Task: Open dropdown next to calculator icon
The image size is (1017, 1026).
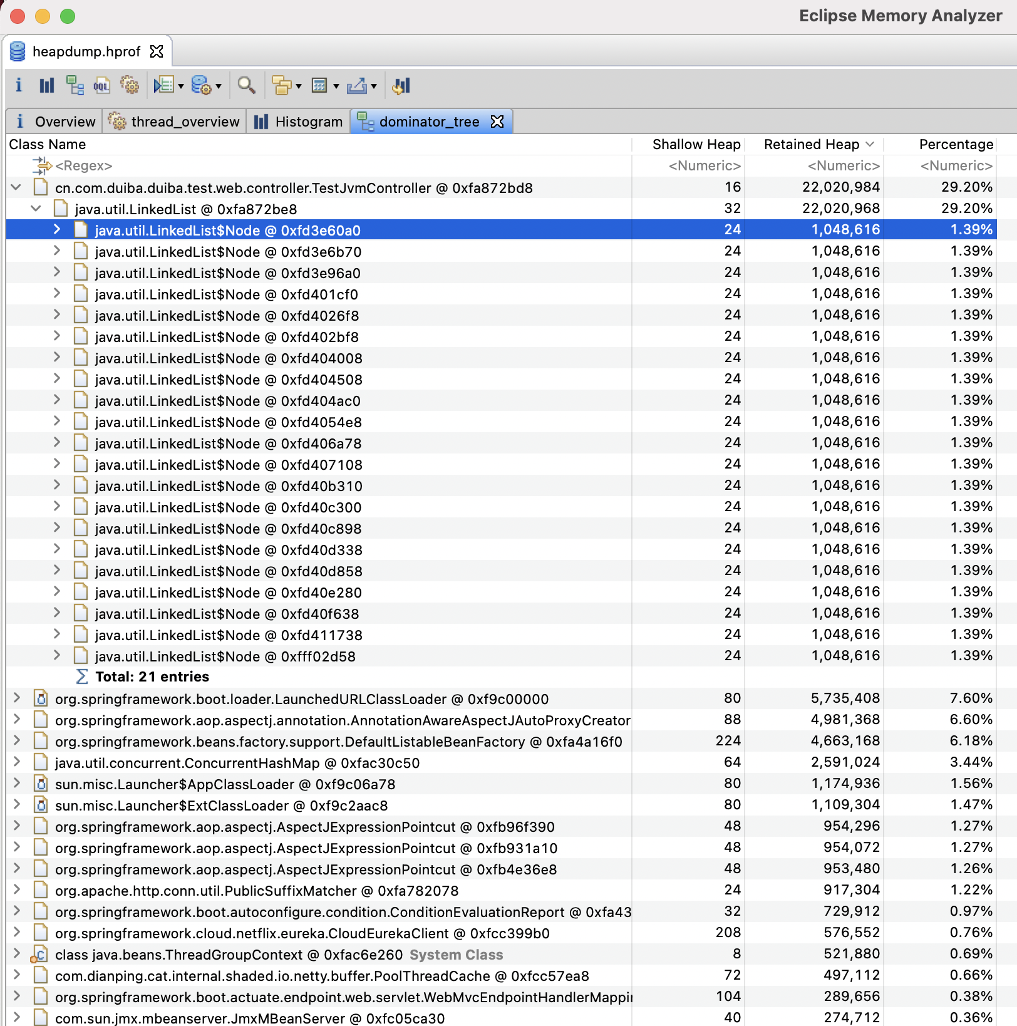Action: pyautogui.click(x=336, y=86)
